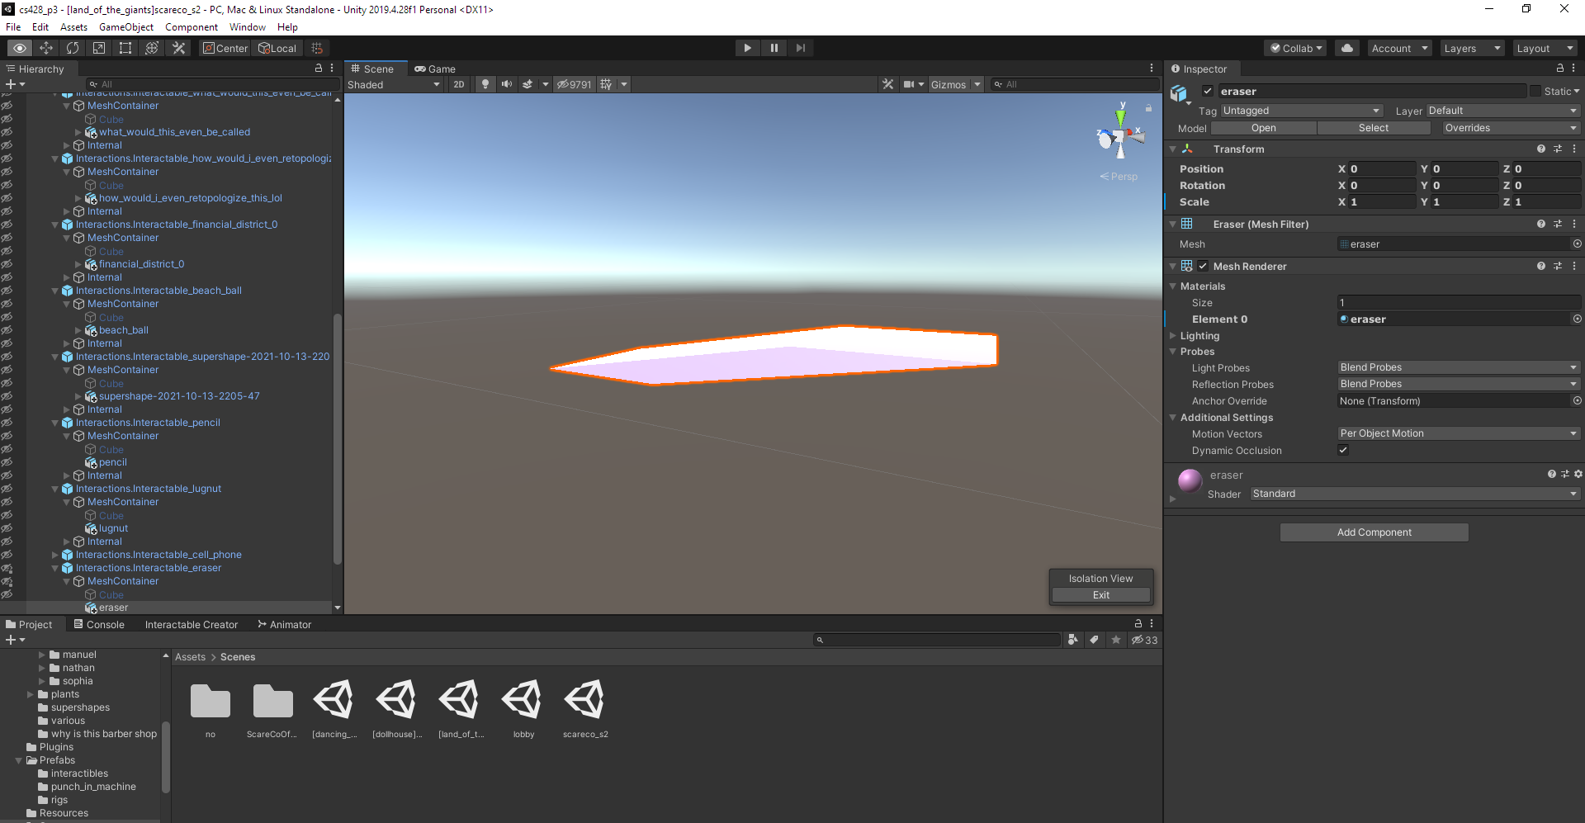
Task: Start Play mode
Action: (747, 48)
